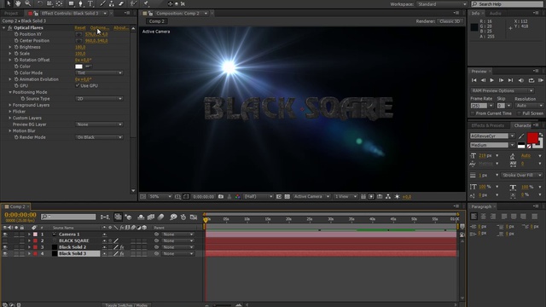Open the Graph Editor in timeline
This screenshot has width=546, height=307.
coord(194,217)
